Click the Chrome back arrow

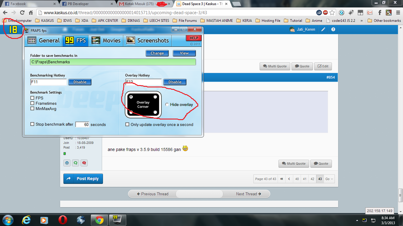click(x=5, y=13)
